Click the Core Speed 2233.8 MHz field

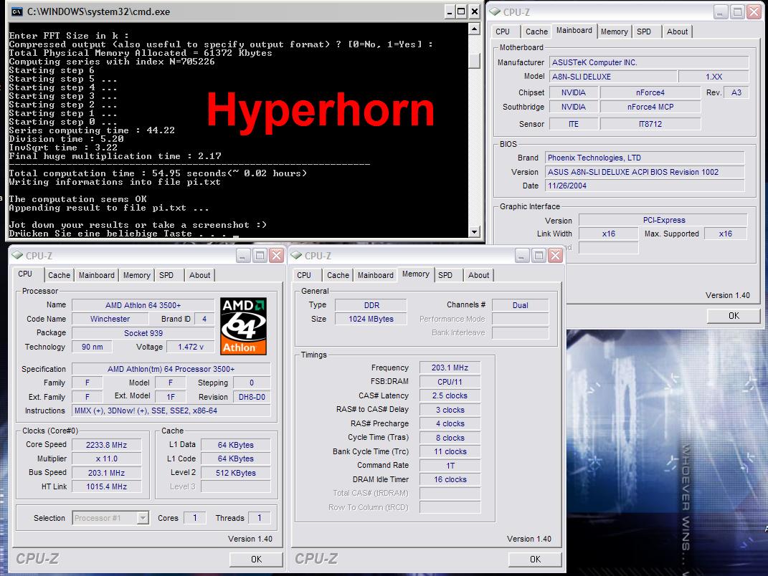[106, 445]
